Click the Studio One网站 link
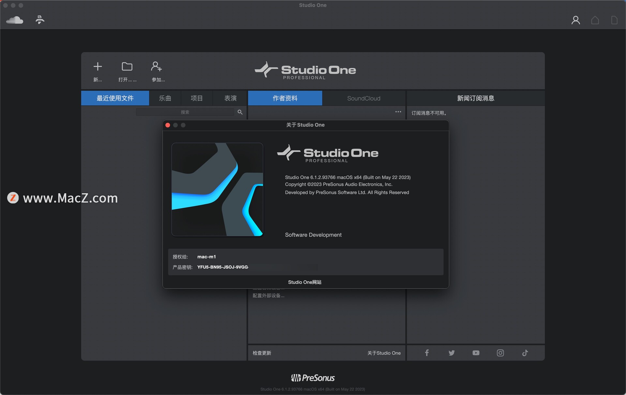The image size is (626, 395). point(305,282)
